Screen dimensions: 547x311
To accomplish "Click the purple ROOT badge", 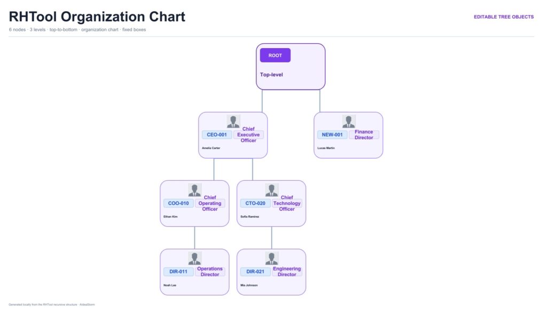I will (275, 55).
